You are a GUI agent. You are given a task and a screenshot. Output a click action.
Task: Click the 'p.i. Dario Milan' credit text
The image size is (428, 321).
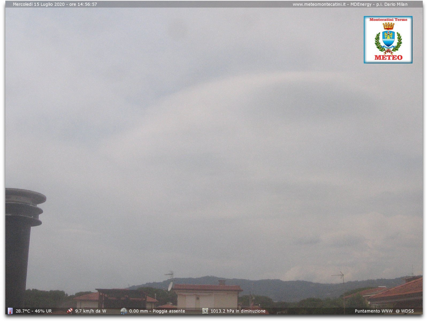tap(392, 4)
